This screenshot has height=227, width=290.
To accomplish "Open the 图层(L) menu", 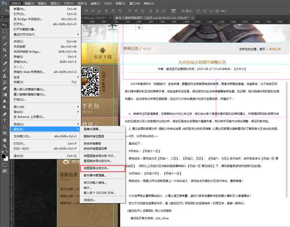I will click(55, 3).
